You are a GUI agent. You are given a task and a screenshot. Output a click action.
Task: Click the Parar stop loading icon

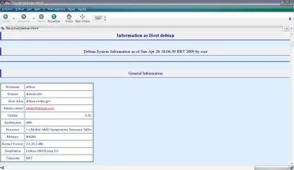[41, 17]
